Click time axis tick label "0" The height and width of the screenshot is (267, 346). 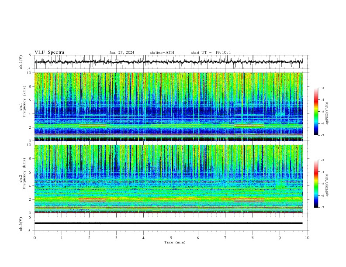tap(35, 238)
